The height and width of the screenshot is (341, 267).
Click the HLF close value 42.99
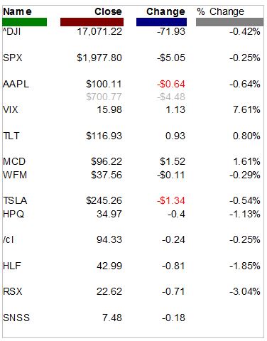click(x=109, y=266)
